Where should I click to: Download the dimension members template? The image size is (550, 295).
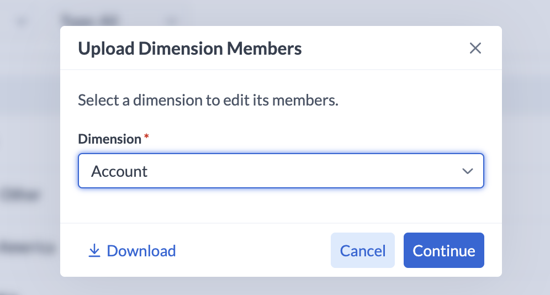pos(141,251)
